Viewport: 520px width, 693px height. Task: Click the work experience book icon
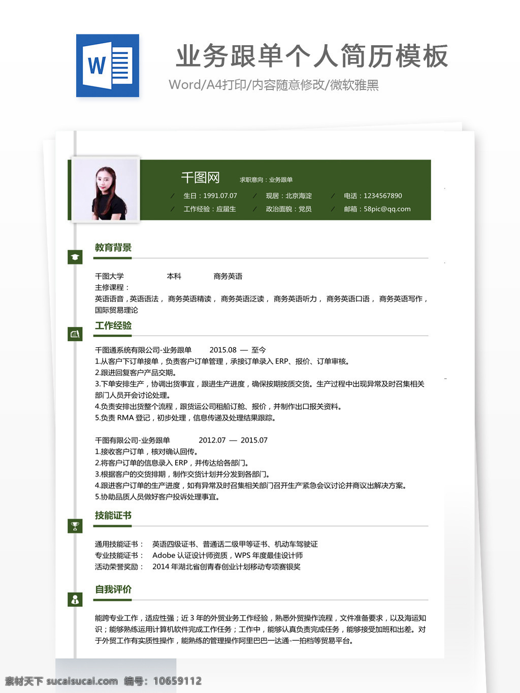(x=75, y=334)
